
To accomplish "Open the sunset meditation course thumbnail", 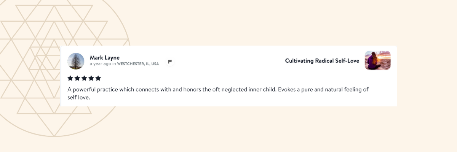I will pos(377,60).
